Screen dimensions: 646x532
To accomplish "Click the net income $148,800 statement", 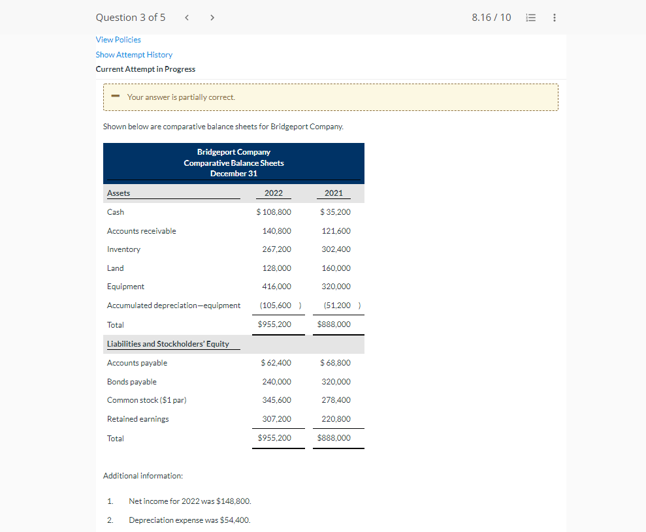I will point(190,501).
